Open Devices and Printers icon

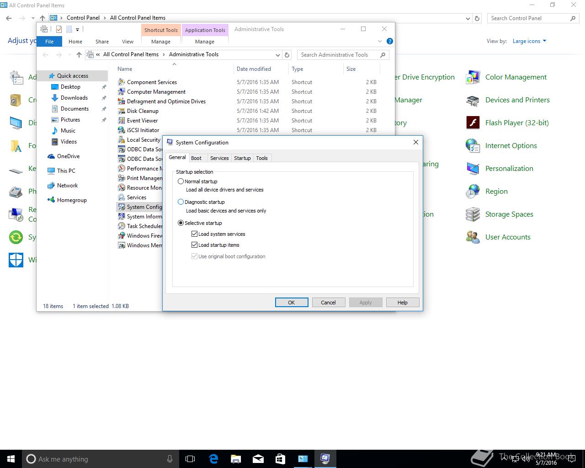click(x=473, y=100)
